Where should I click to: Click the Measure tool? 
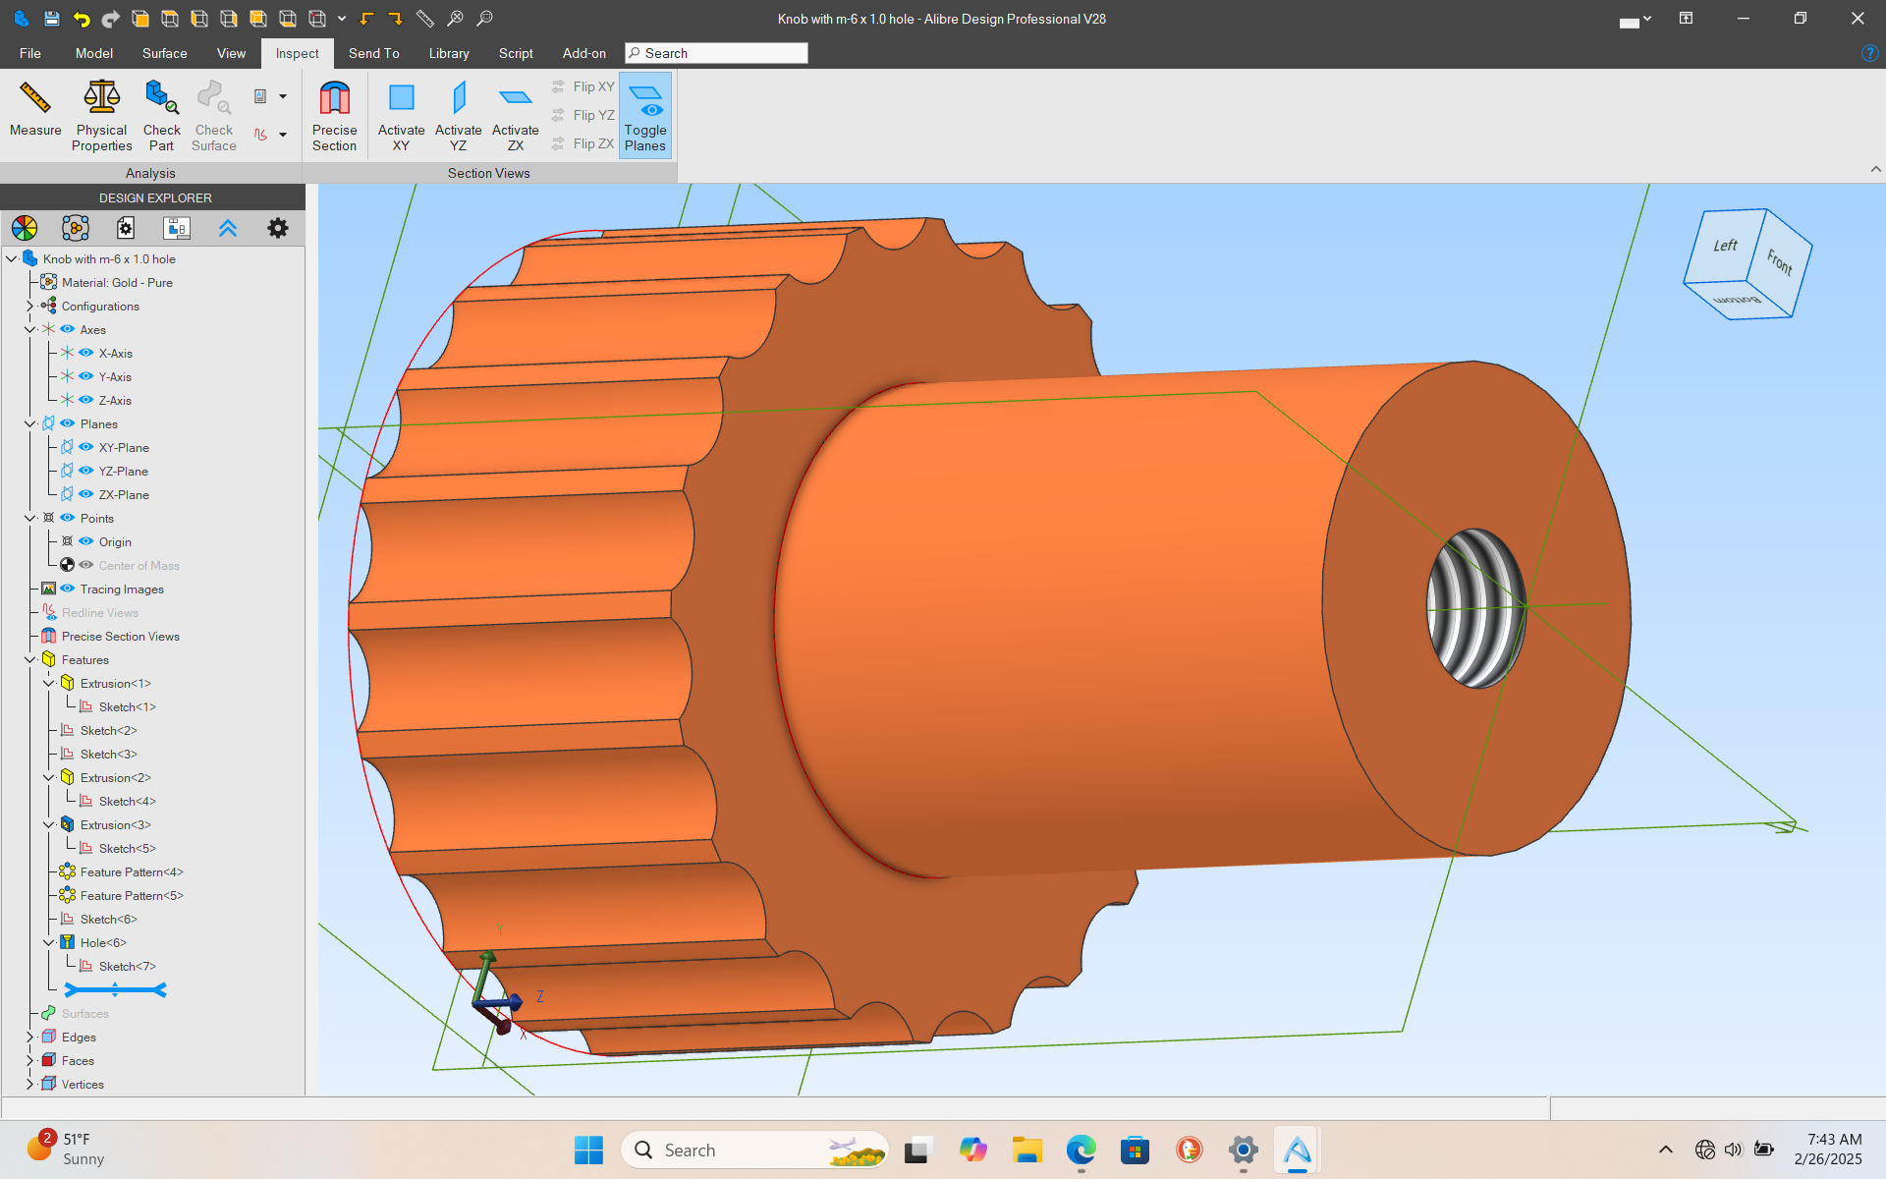[35, 110]
